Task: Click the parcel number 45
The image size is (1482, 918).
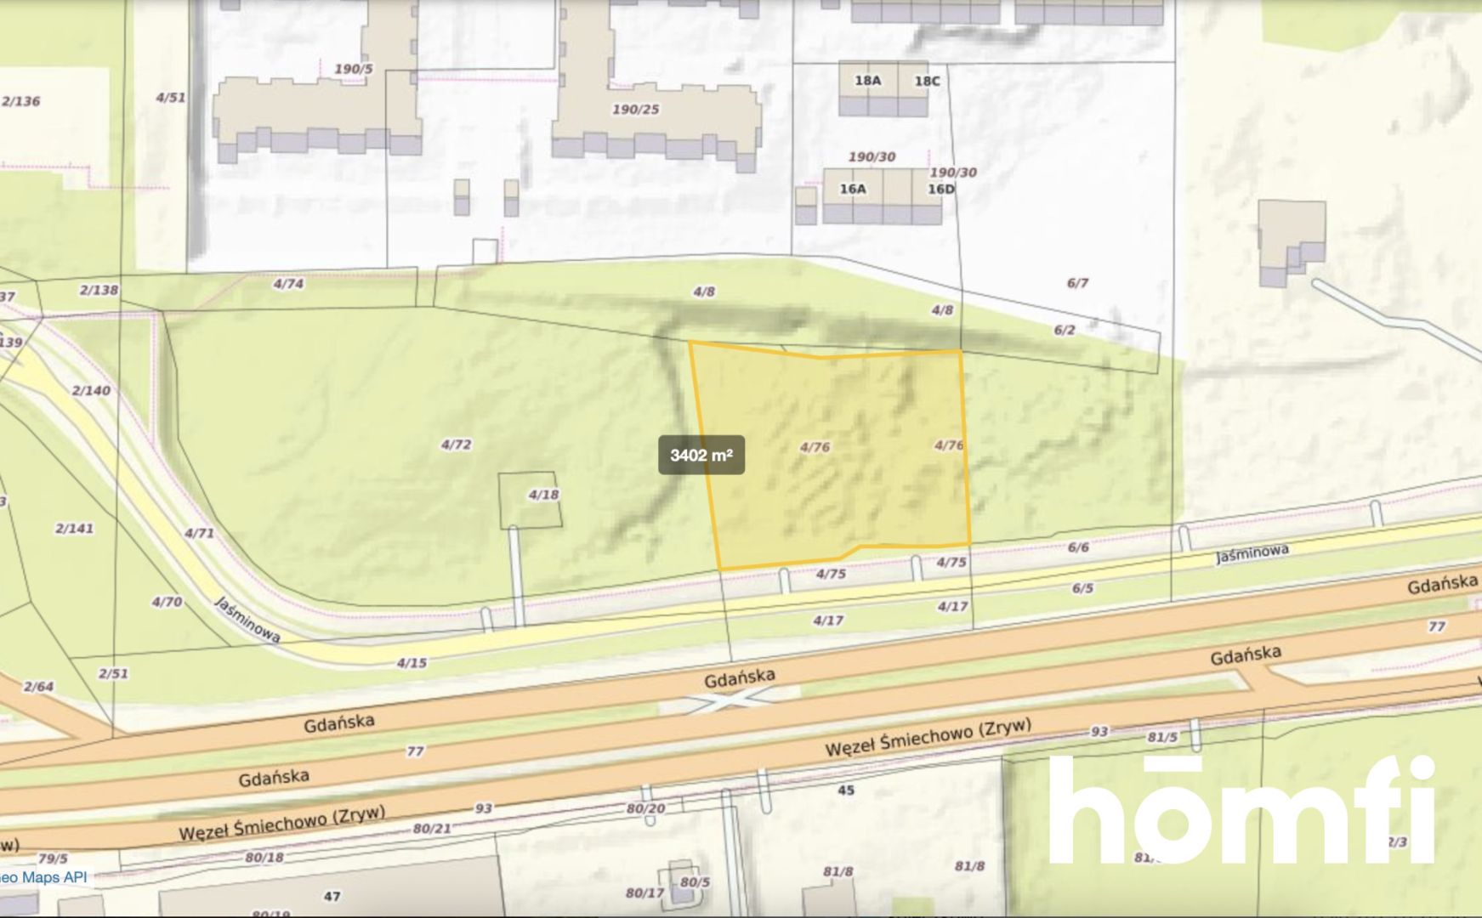Action: click(846, 790)
